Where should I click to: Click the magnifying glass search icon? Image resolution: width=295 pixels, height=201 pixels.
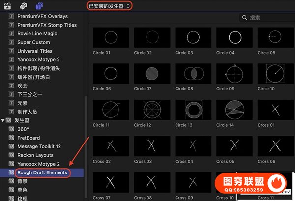244,18
